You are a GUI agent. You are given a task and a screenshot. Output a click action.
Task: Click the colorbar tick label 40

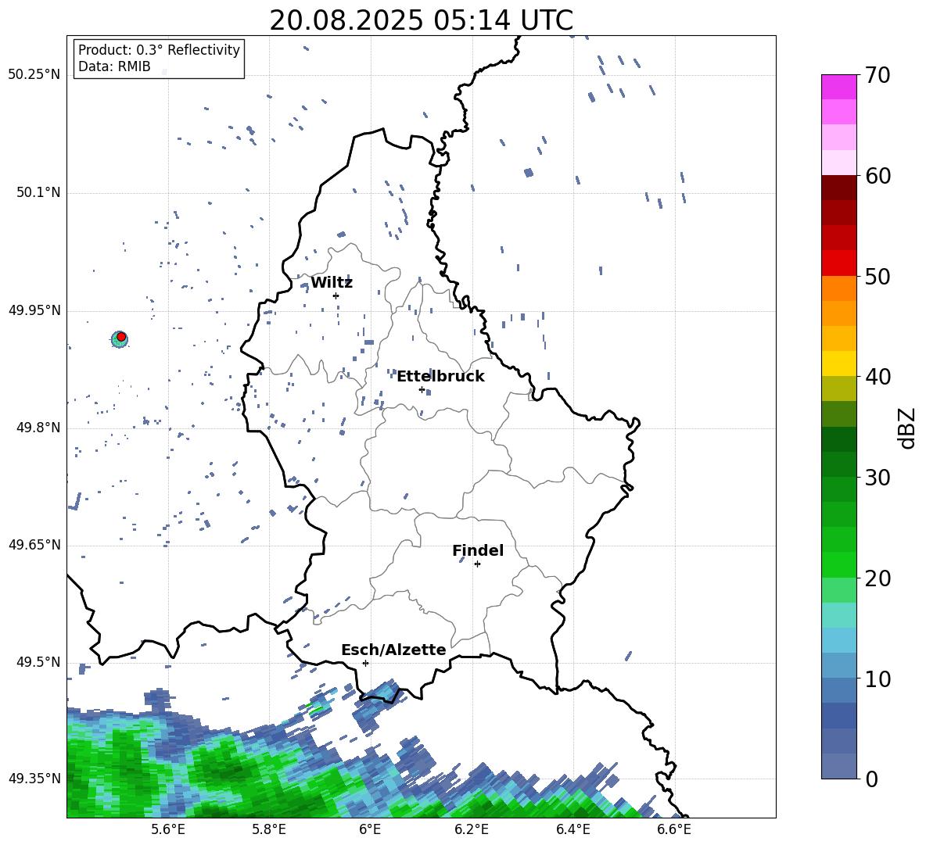pos(878,377)
